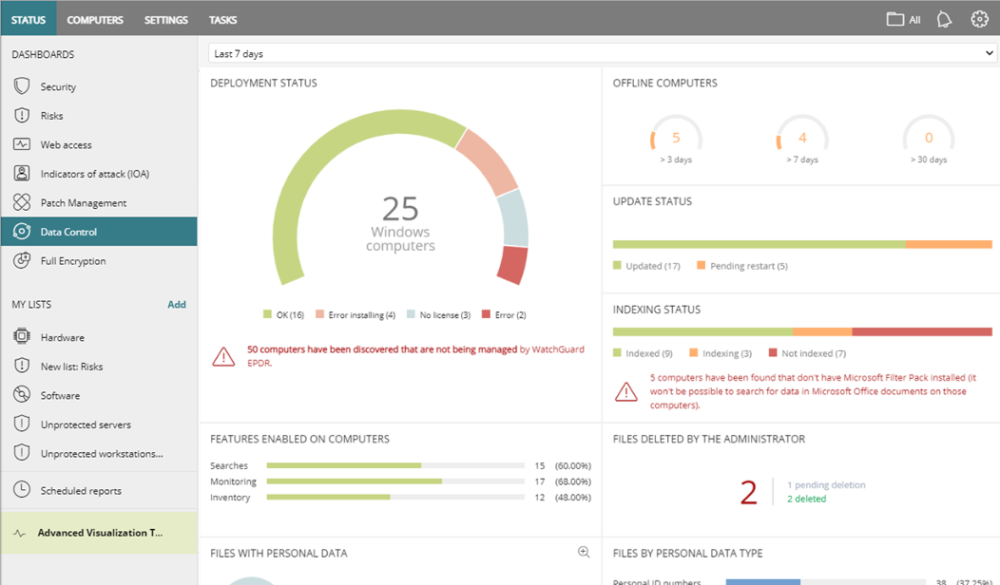1000x585 pixels.
Task: Switch to the COMPUTERS tab
Action: coord(95,19)
